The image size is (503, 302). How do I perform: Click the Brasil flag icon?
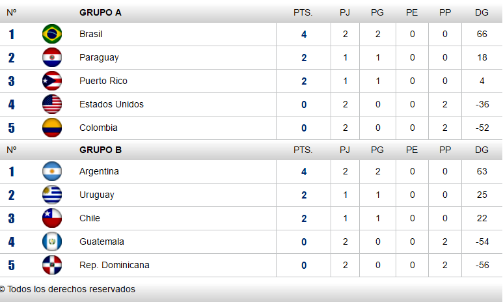pos(52,34)
